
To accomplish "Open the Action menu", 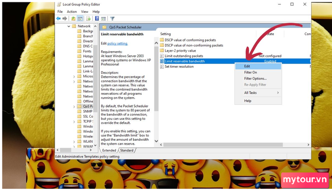I will [72, 12].
